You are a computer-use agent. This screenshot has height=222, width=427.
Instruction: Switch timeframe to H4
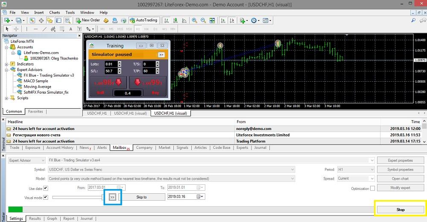(x=146, y=29)
